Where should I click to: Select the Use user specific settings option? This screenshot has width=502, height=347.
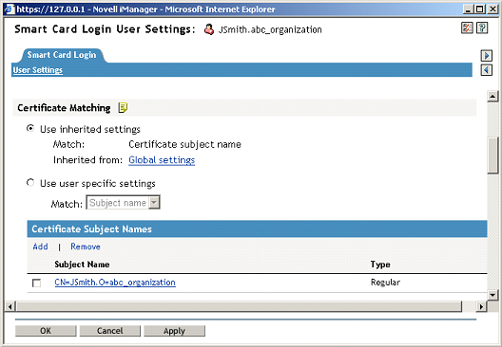[30, 183]
